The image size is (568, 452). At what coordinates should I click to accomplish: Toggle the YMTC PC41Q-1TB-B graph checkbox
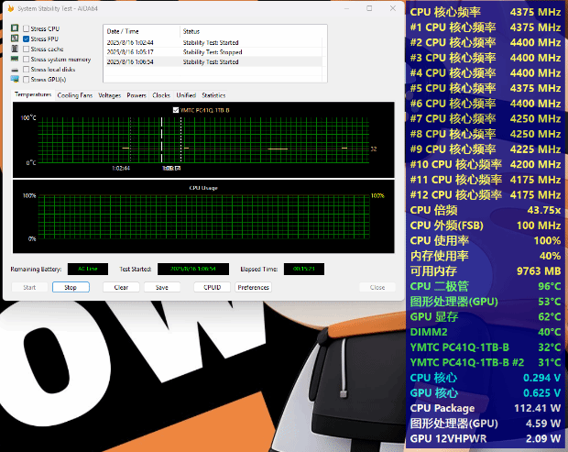click(176, 110)
